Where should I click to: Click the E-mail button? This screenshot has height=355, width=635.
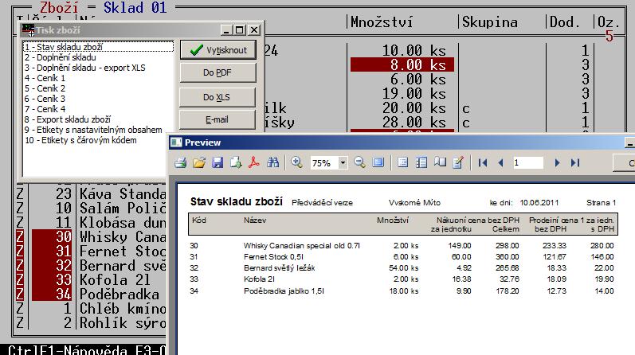pyautogui.click(x=218, y=120)
